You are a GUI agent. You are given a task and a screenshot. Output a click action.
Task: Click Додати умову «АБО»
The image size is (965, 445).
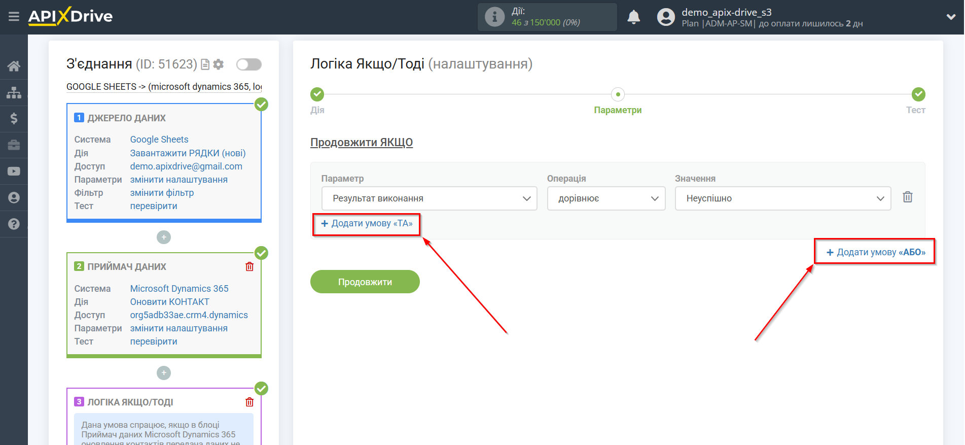tap(876, 252)
